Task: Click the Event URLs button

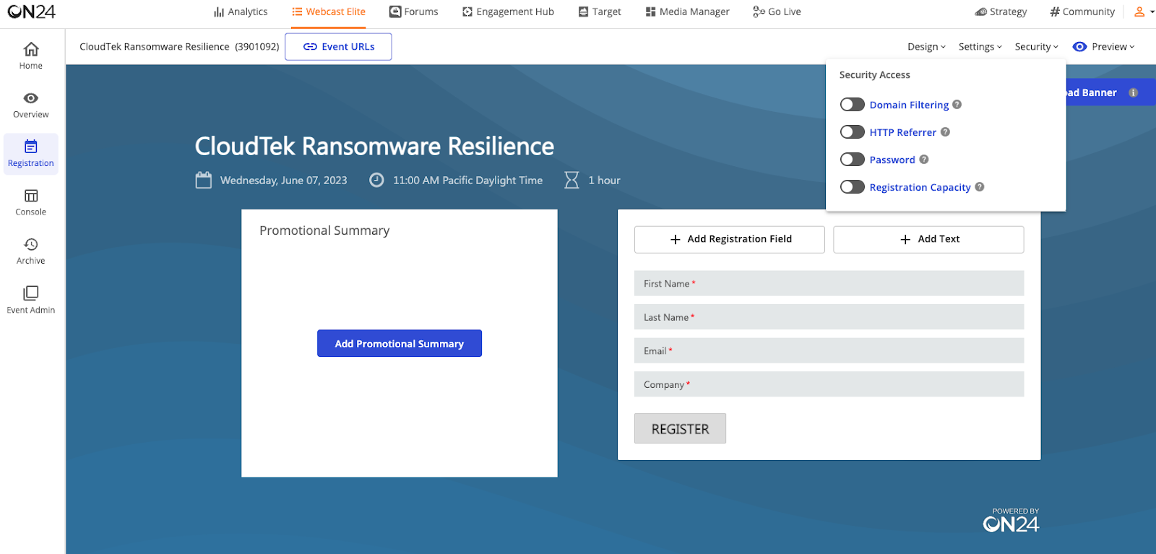Action: point(338,47)
